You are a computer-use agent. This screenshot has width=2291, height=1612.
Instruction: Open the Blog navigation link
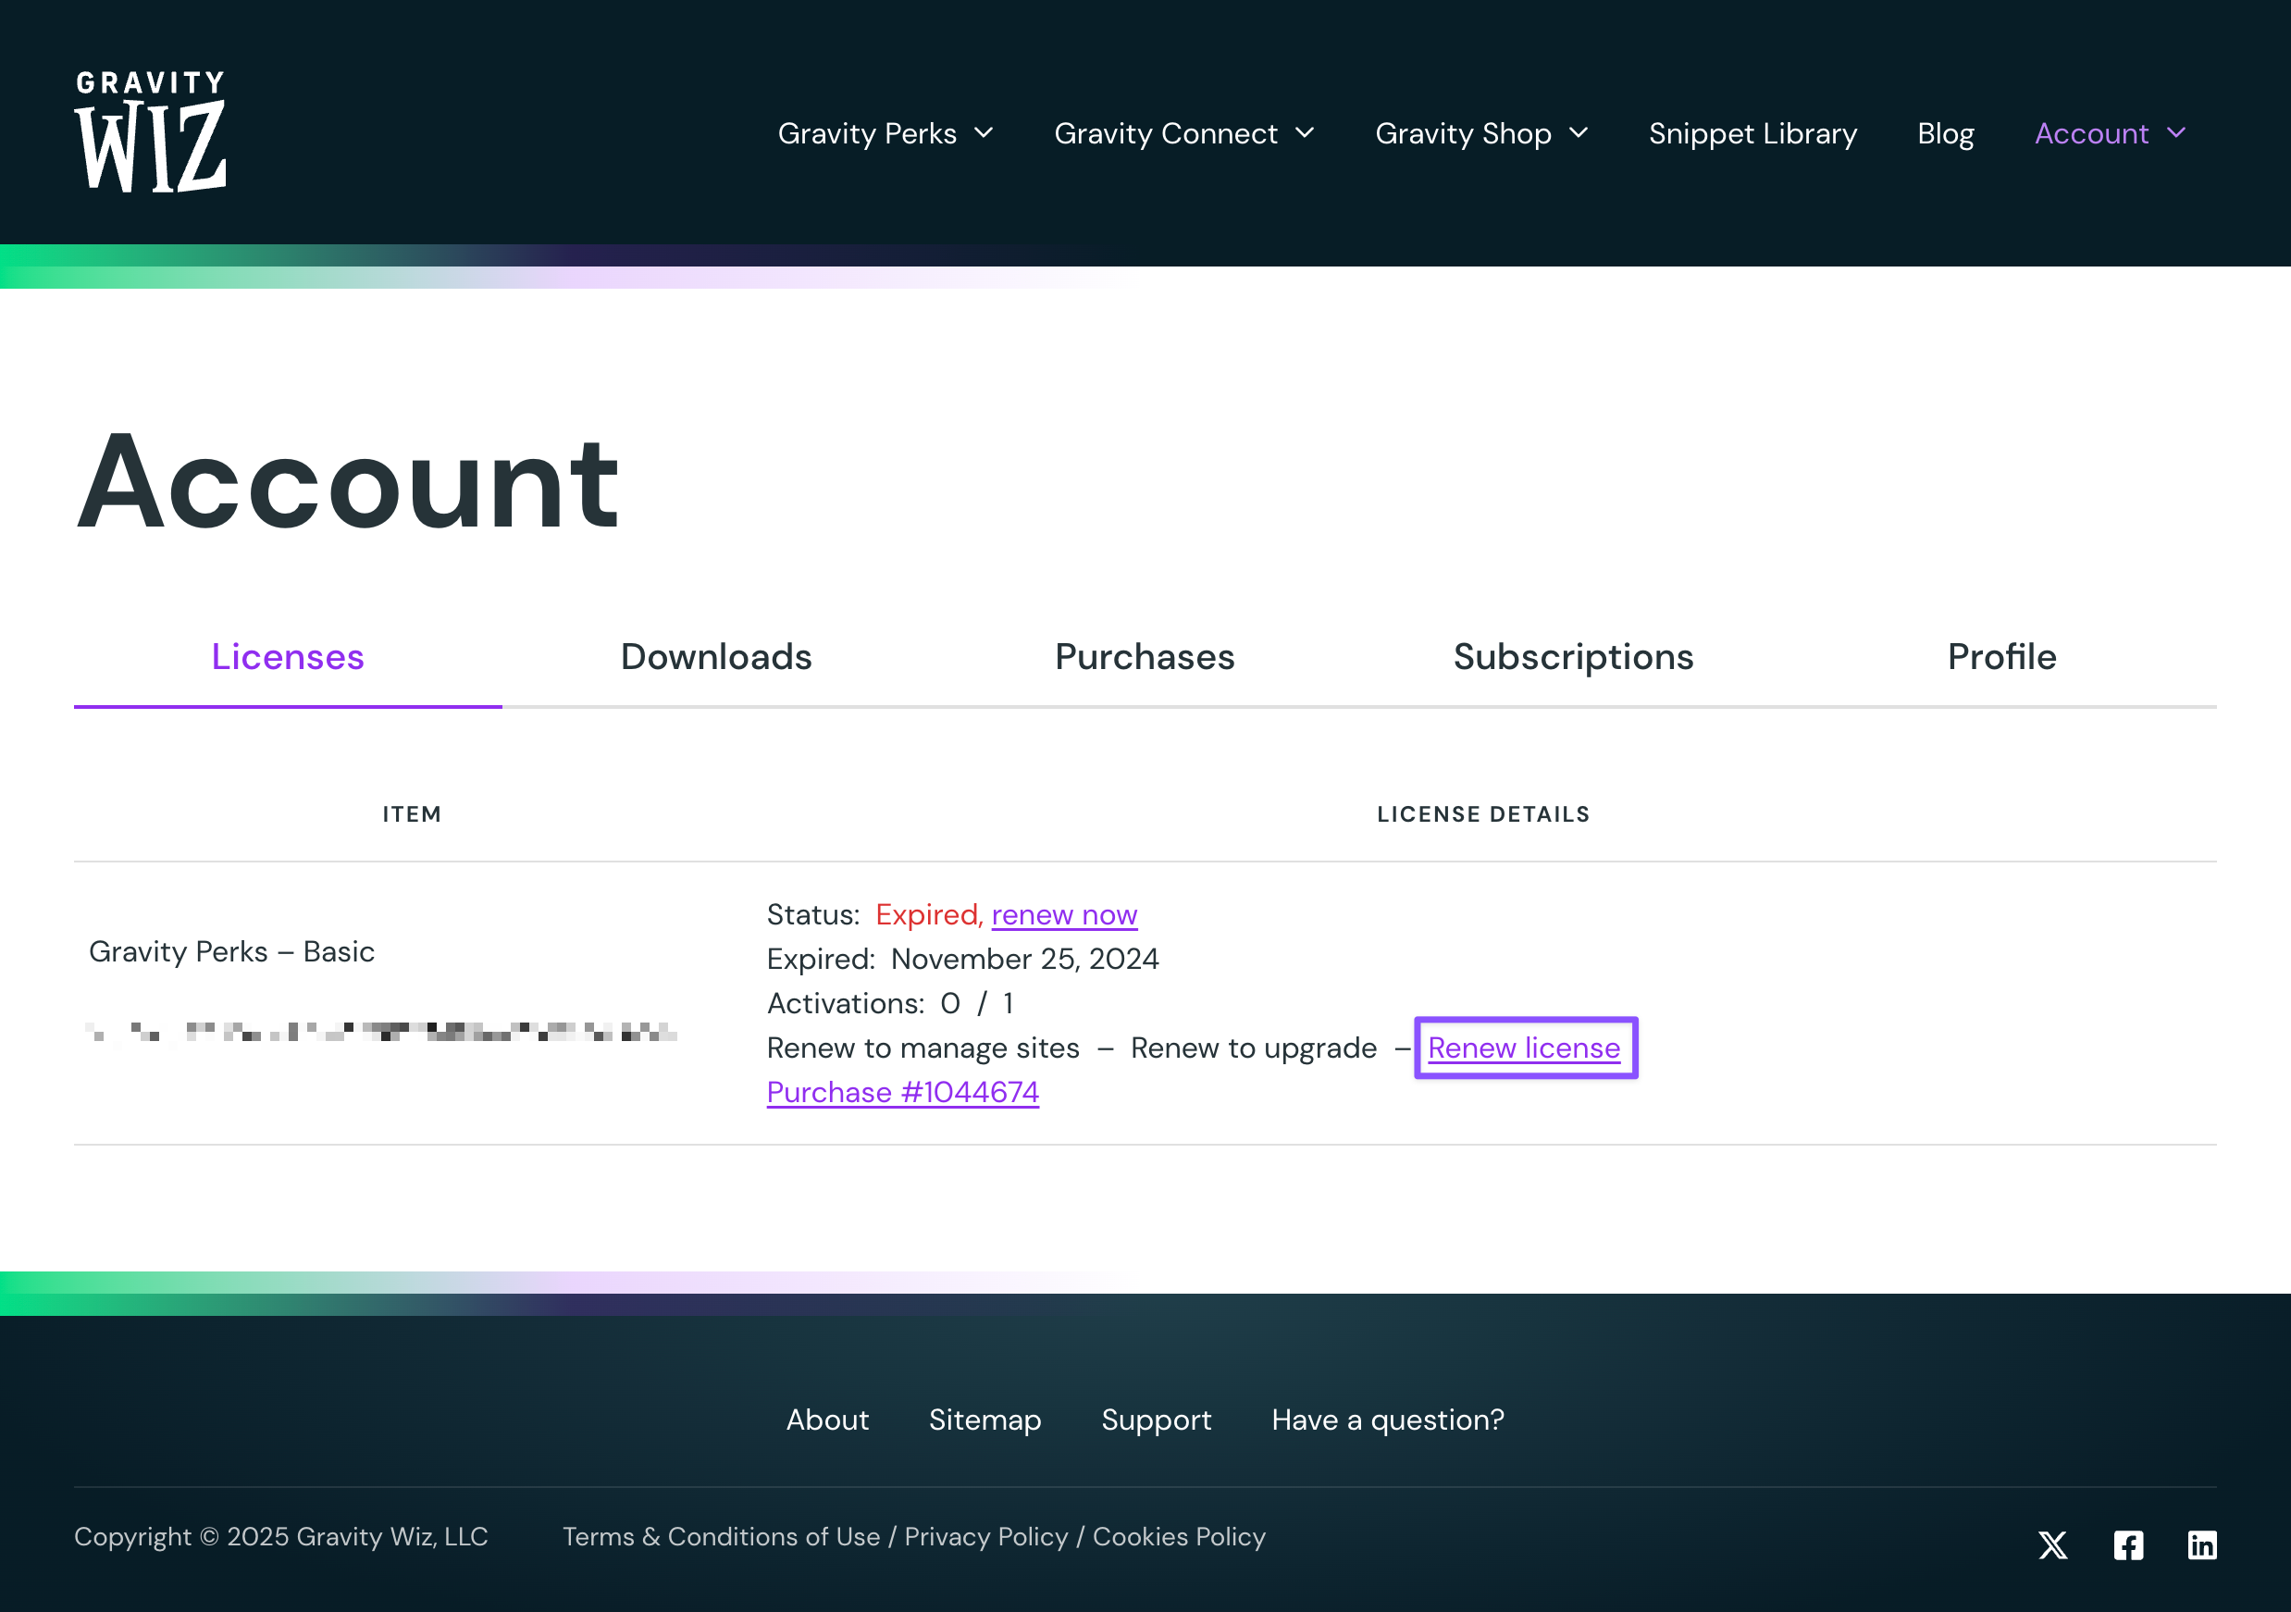[x=1946, y=134]
